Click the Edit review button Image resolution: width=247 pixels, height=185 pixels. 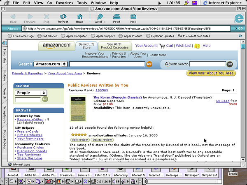[80, 140]
